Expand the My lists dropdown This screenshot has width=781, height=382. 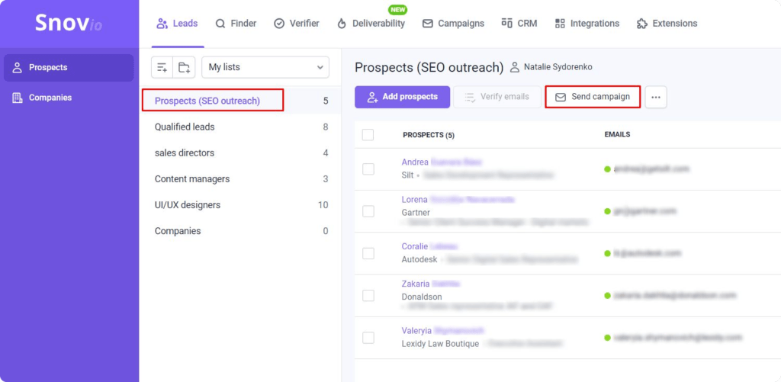265,67
